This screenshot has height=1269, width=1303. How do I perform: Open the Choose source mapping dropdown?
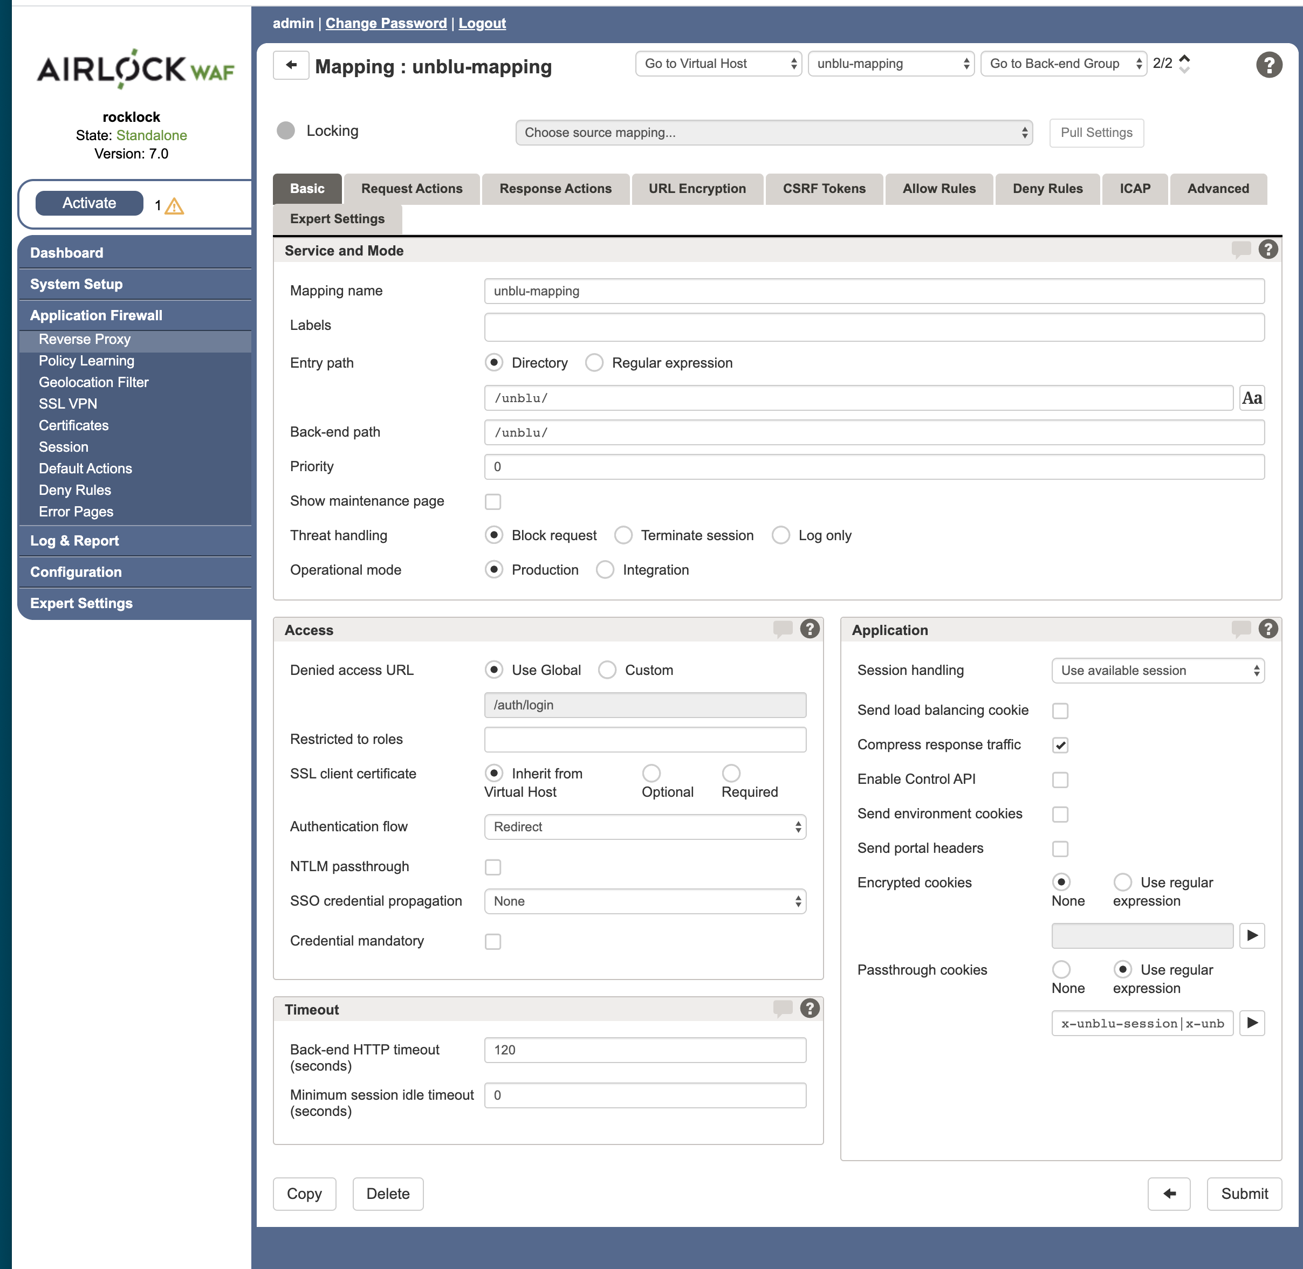point(773,133)
